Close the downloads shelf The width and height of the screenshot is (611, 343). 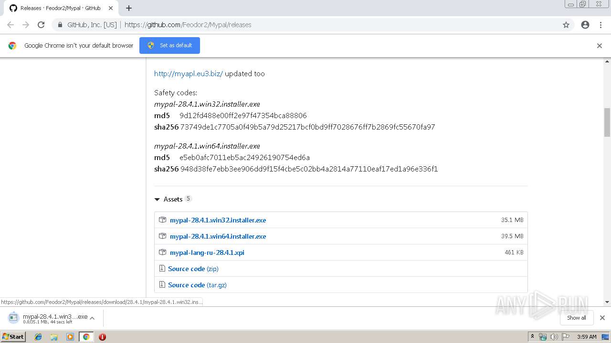click(x=602, y=318)
